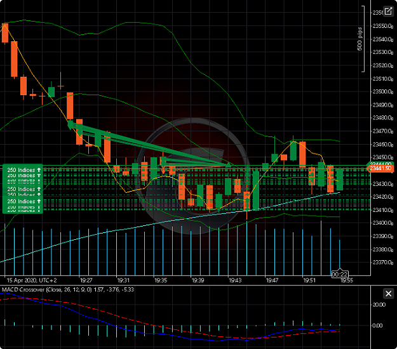Click the 23380.0 price axis label
Screen dimensions: 397x349
coord(383,249)
